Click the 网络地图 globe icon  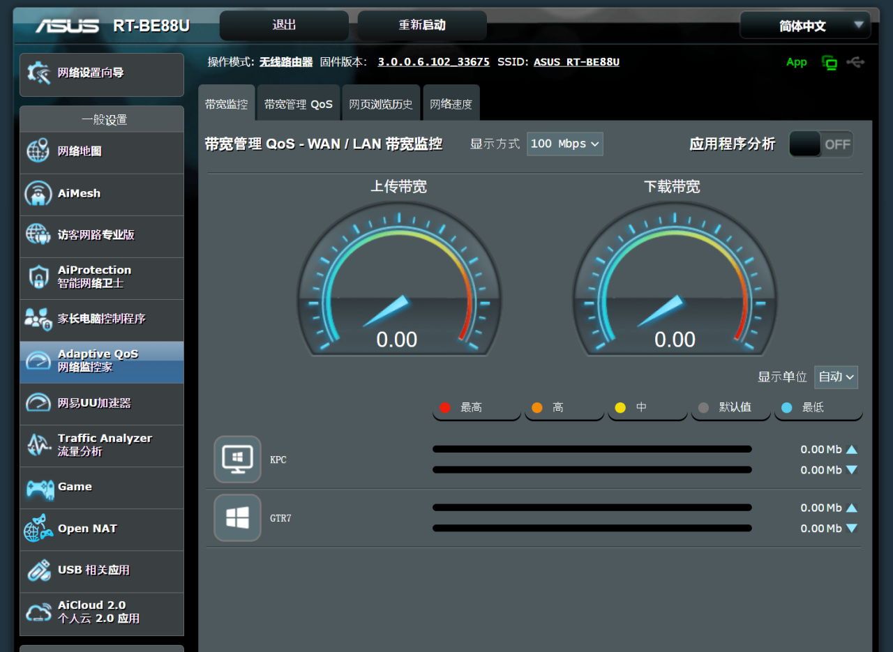pos(38,151)
